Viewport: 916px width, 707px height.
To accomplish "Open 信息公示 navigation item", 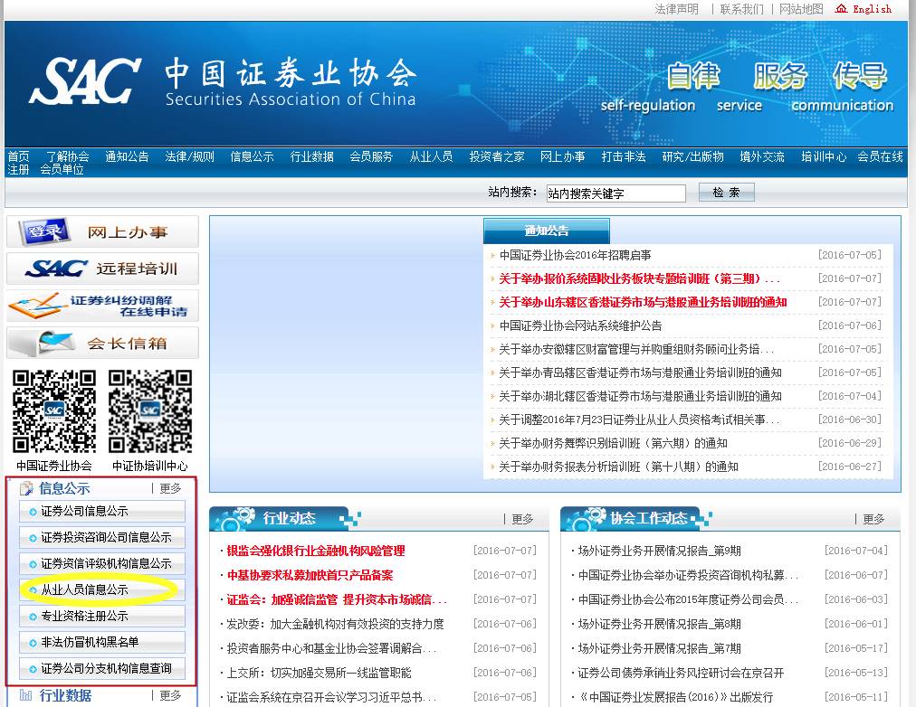I will pos(252,156).
